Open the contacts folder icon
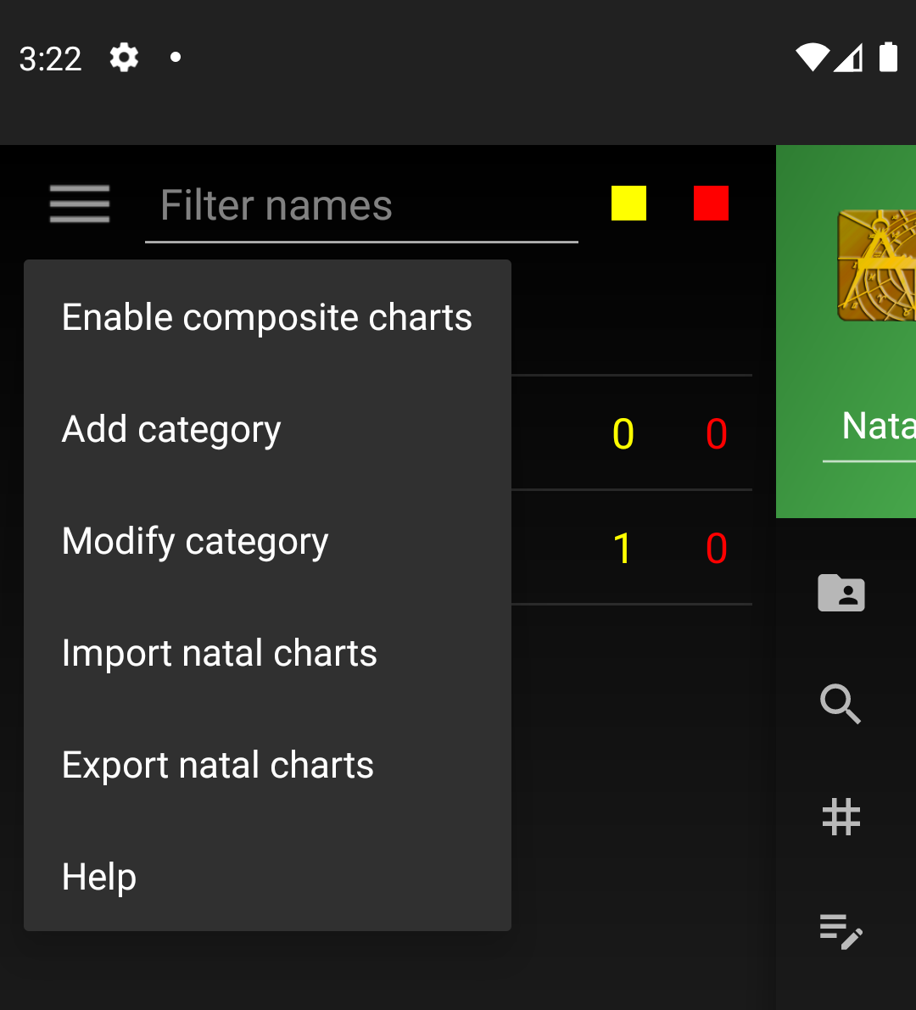This screenshot has width=916, height=1010. (x=841, y=592)
